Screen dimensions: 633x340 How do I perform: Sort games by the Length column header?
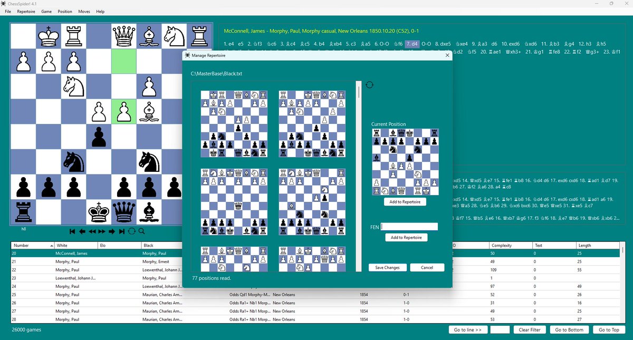[598, 246]
